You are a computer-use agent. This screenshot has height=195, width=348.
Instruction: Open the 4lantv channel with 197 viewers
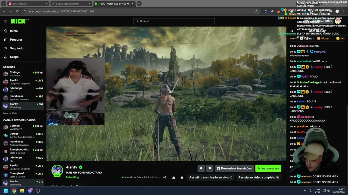(23, 106)
